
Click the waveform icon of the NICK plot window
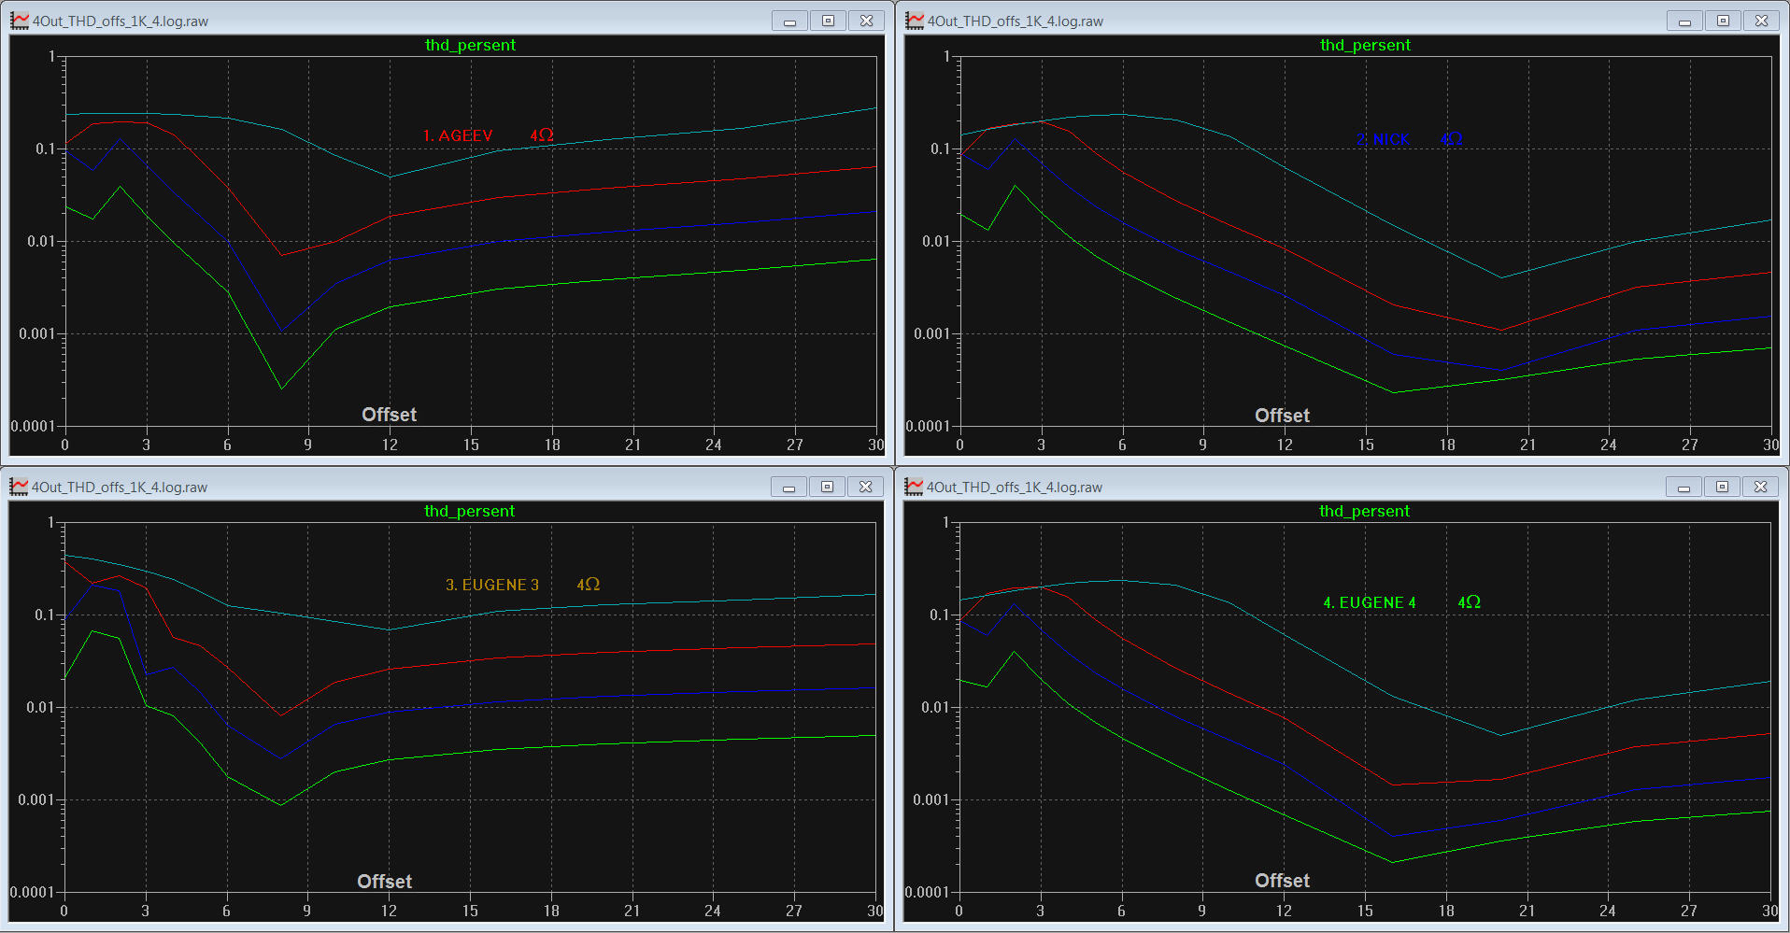pos(915,21)
